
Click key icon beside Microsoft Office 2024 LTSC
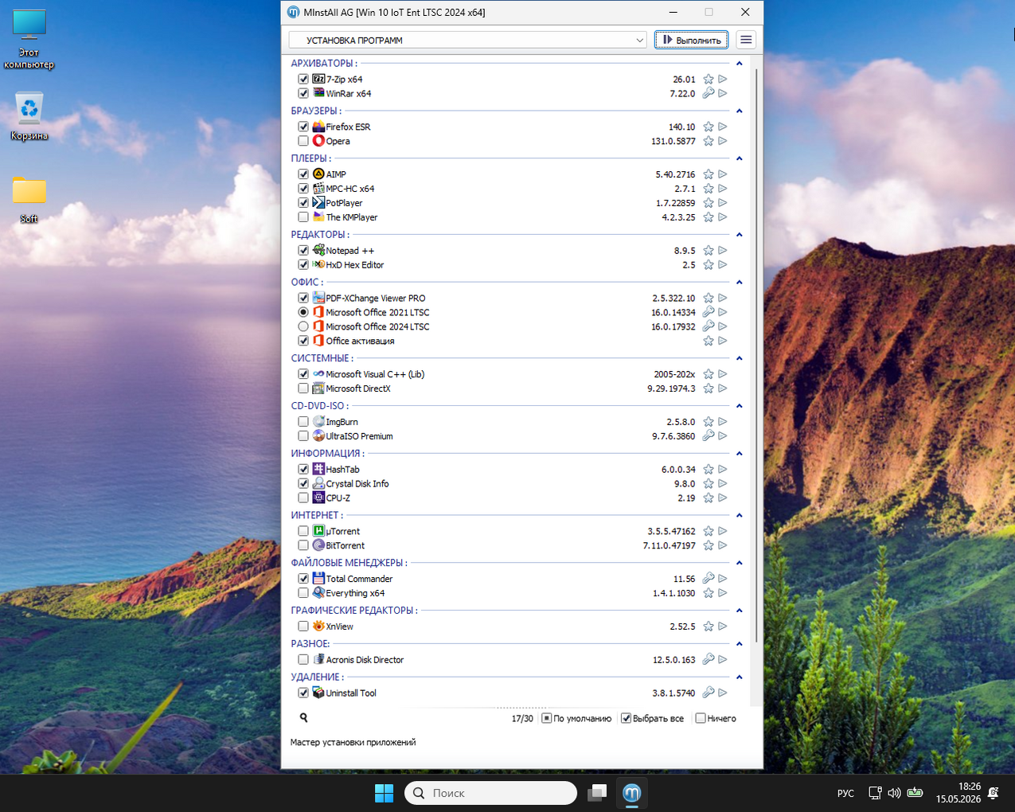(709, 326)
